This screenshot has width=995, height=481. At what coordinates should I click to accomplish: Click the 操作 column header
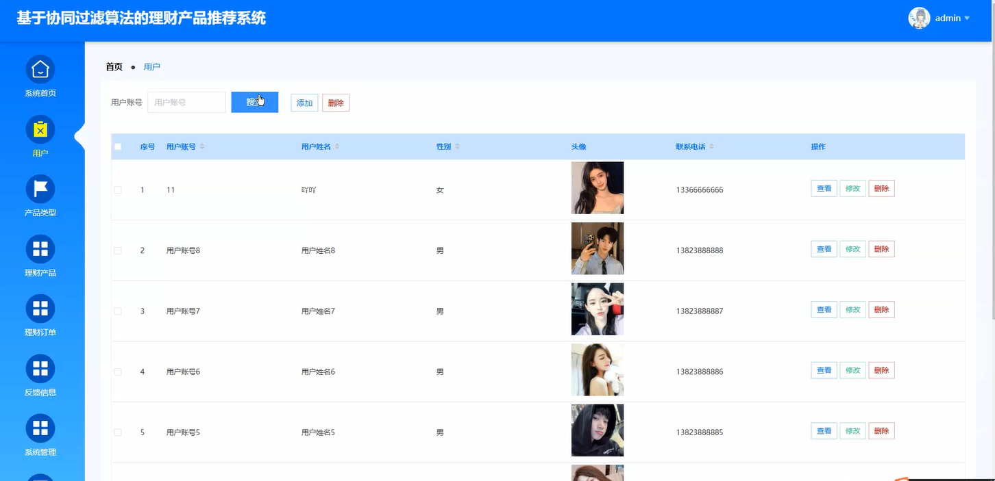[818, 147]
